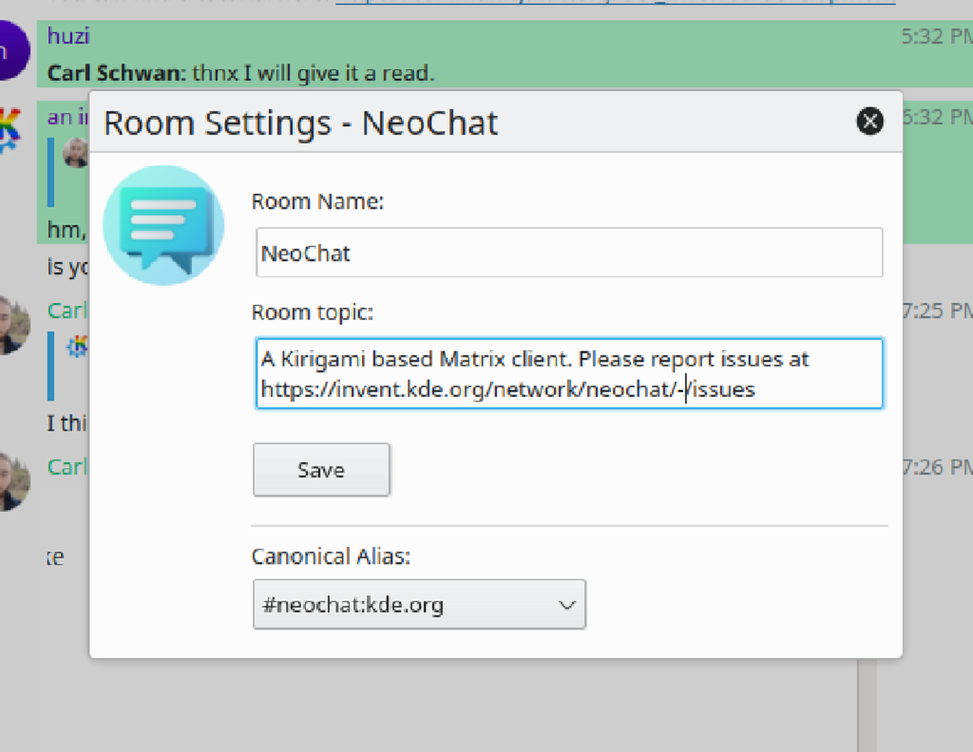Click the Carl username at 7:26 PM message
973x752 pixels.
66,467
